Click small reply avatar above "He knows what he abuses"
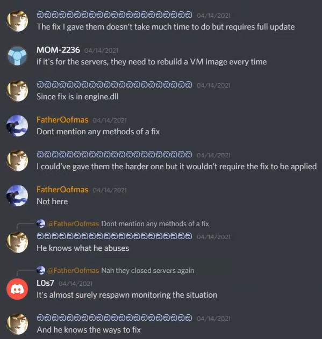Screen dimensions: 322x339 [41, 223]
